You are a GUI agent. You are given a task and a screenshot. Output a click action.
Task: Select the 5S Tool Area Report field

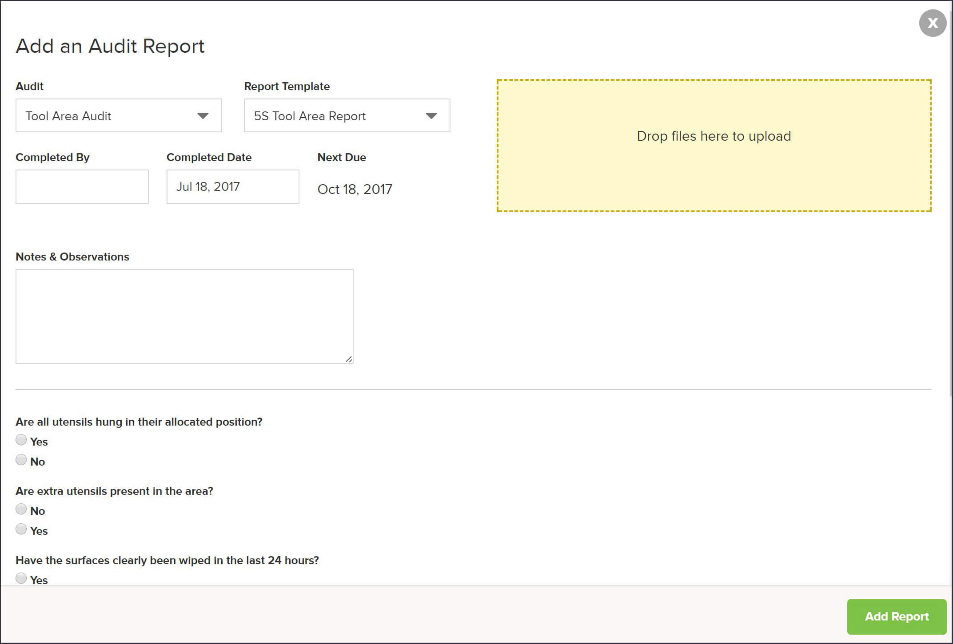point(329,116)
